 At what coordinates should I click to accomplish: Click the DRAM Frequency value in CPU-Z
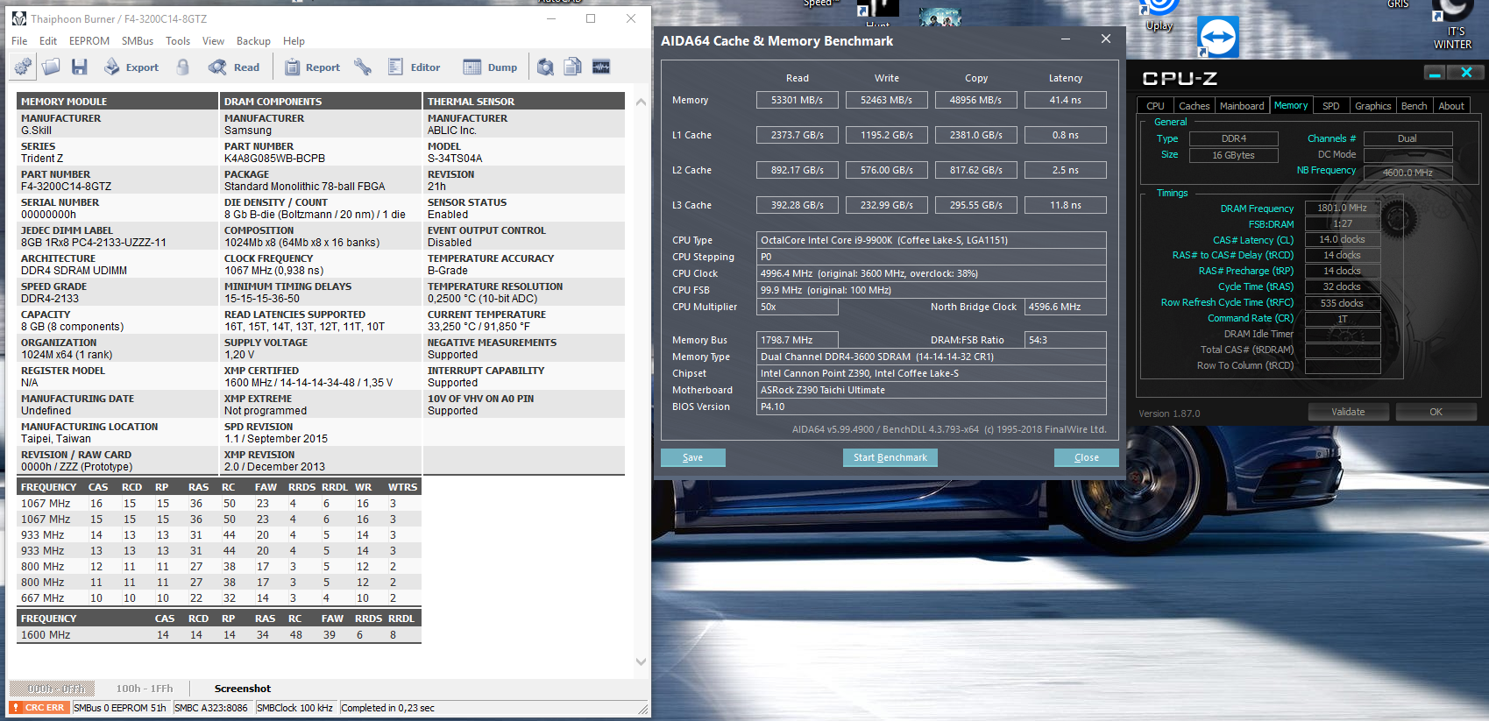[1343, 208]
